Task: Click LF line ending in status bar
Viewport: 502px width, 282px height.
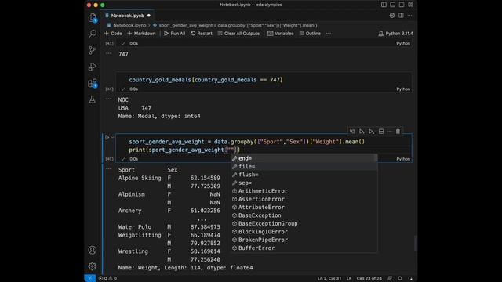Action: (x=349, y=278)
